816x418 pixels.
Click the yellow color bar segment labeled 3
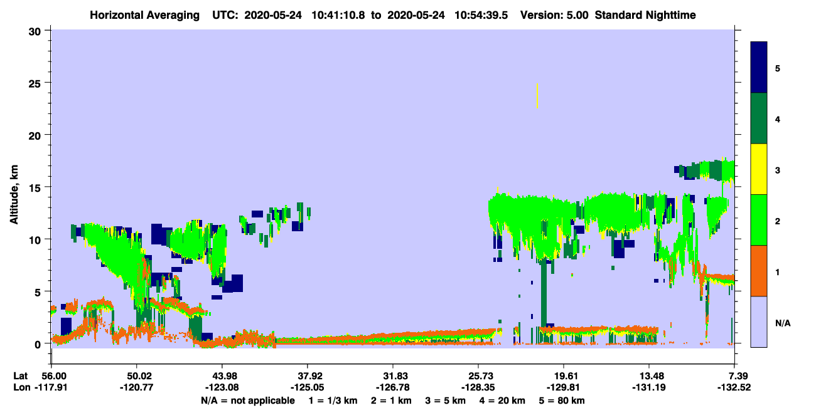759,169
